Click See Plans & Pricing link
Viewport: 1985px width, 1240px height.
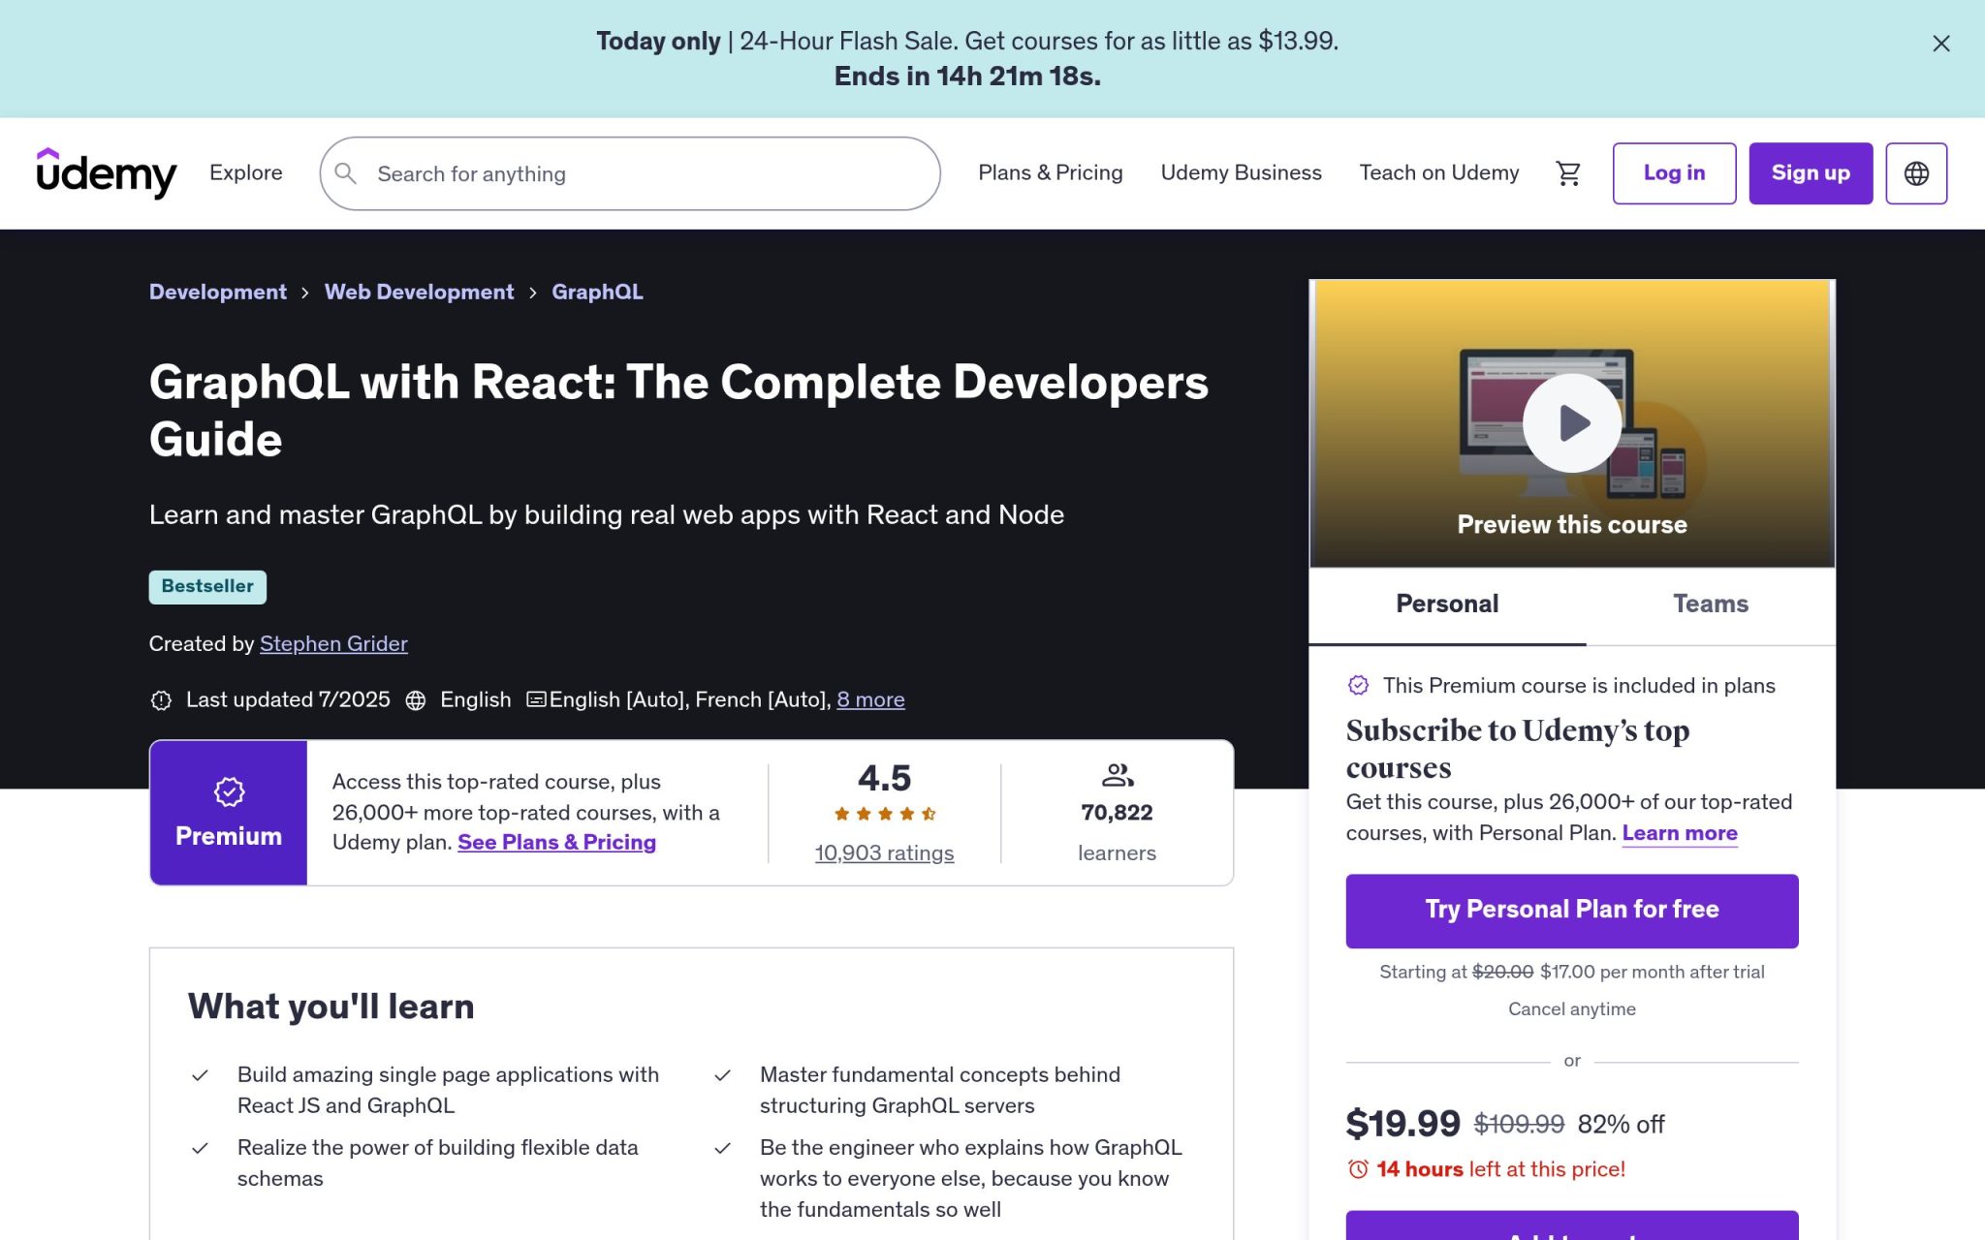[x=556, y=842]
